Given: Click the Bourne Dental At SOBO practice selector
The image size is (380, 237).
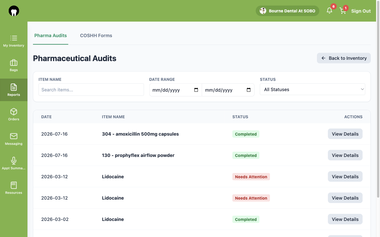Looking at the screenshot, I should click(287, 11).
